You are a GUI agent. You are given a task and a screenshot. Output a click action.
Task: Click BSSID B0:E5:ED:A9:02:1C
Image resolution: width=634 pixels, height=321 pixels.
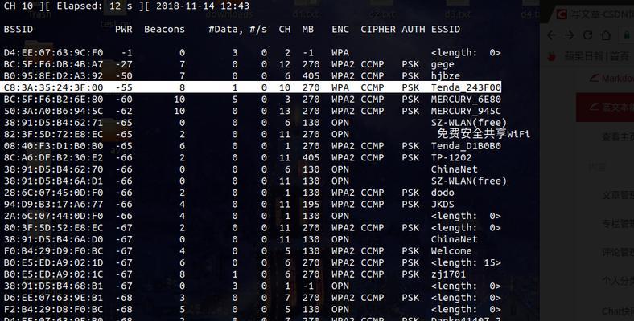[x=53, y=274]
